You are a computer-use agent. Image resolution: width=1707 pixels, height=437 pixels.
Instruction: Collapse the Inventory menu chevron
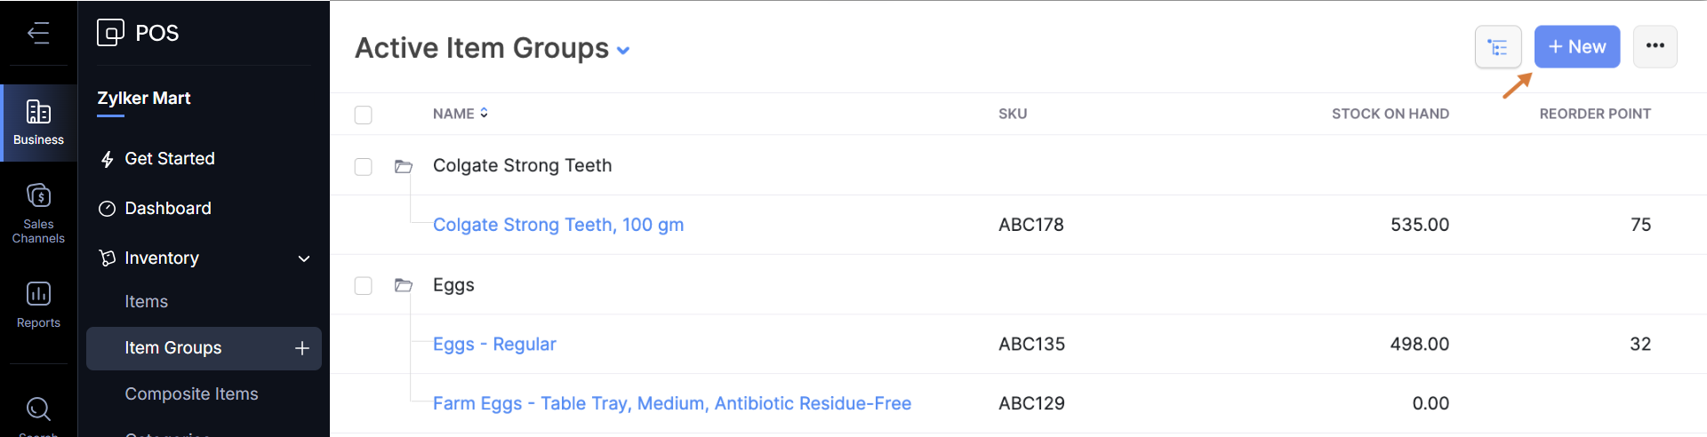304,258
